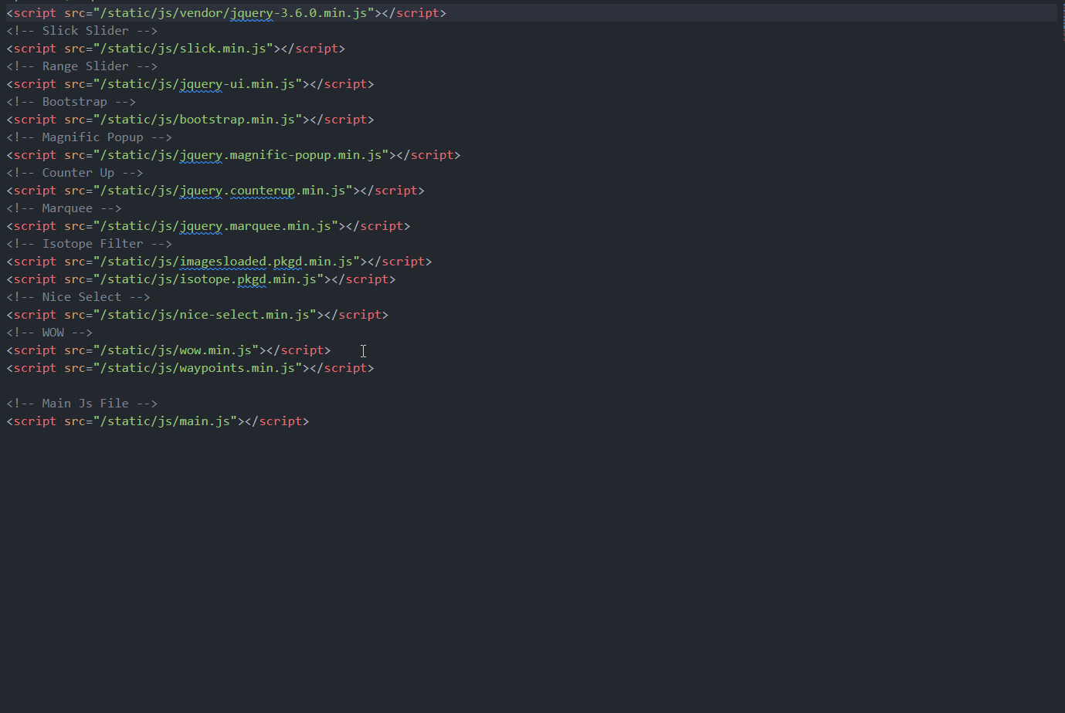Click the waypoints.min.js script line
This screenshot has width=1065, height=713.
point(190,368)
